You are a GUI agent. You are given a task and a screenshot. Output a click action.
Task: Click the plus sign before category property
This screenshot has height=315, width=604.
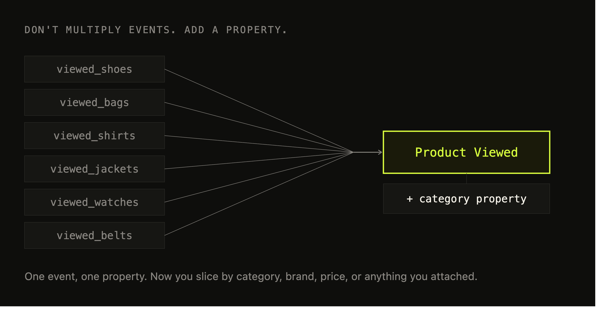pyautogui.click(x=410, y=199)
